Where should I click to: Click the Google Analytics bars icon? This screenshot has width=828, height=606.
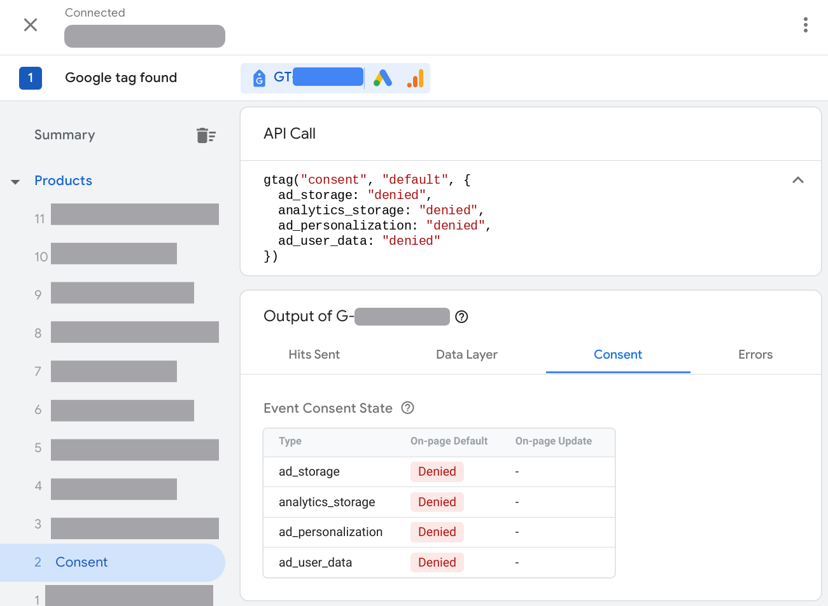tap(415, 77)
